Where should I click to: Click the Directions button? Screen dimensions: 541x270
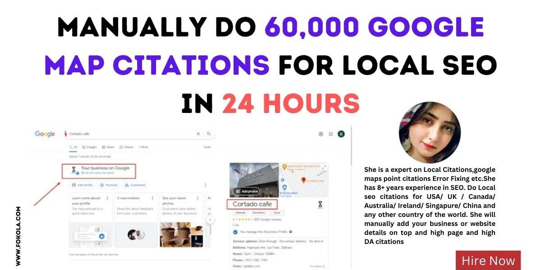[259, 212]
